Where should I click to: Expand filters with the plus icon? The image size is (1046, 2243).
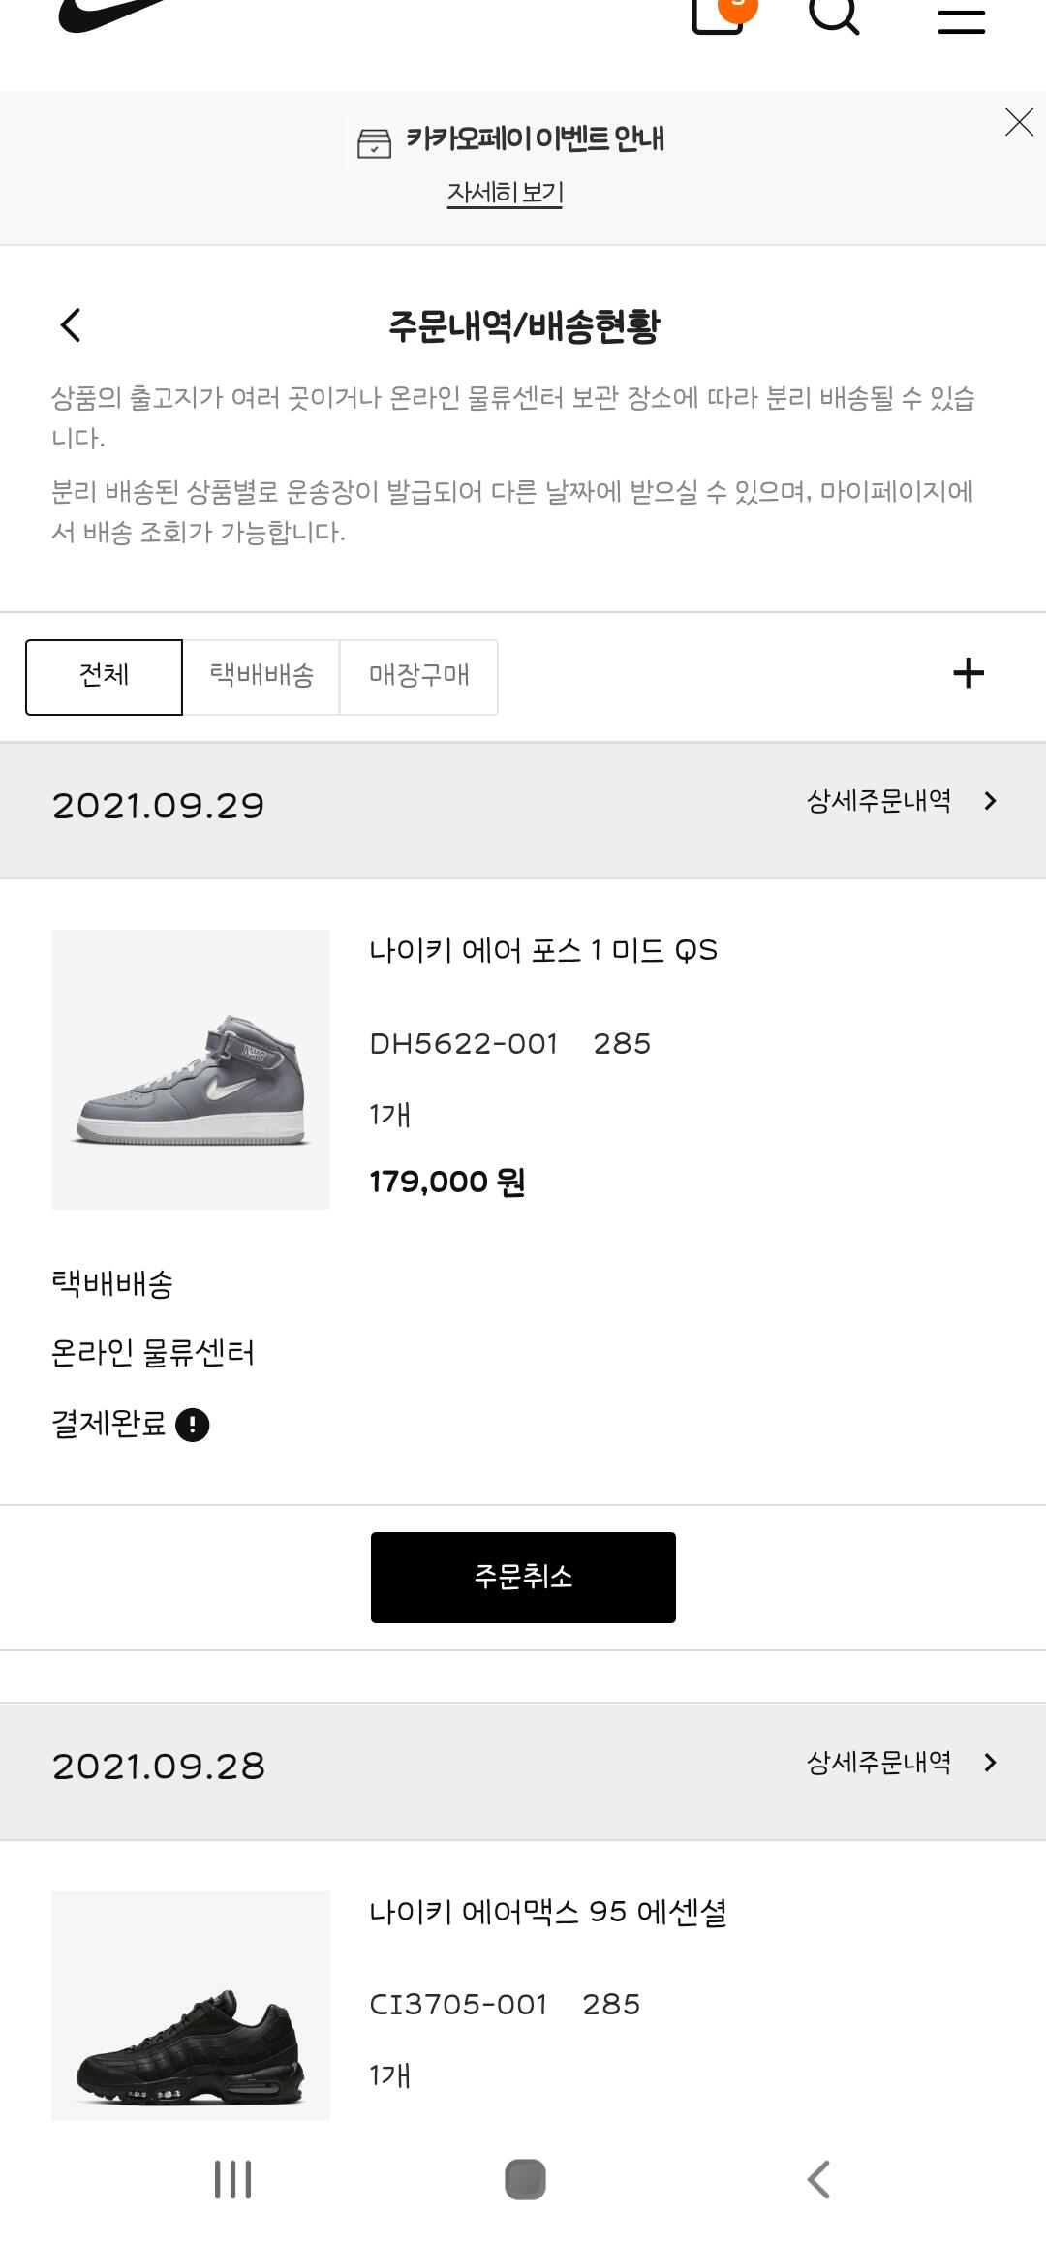pyautogui.click(x=968, y=673)
